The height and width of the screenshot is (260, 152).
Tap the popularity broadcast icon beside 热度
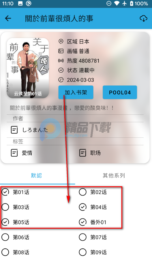pyautogui.click(x=61, y=61)
